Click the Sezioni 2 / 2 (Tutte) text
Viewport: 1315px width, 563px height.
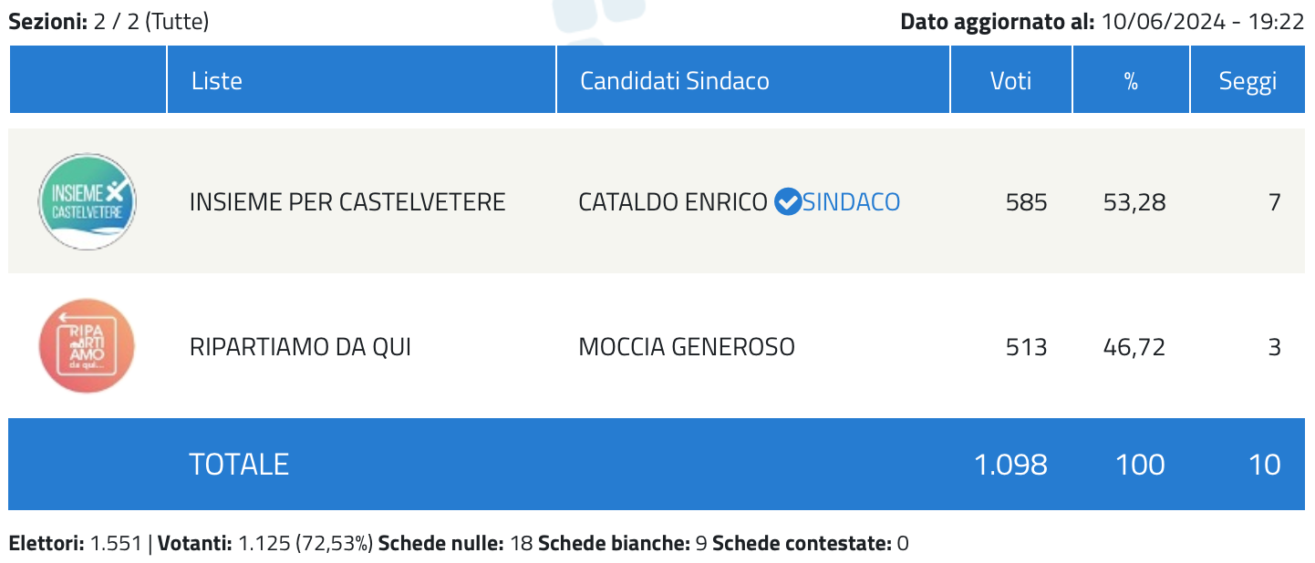click(x=109, y=22)
